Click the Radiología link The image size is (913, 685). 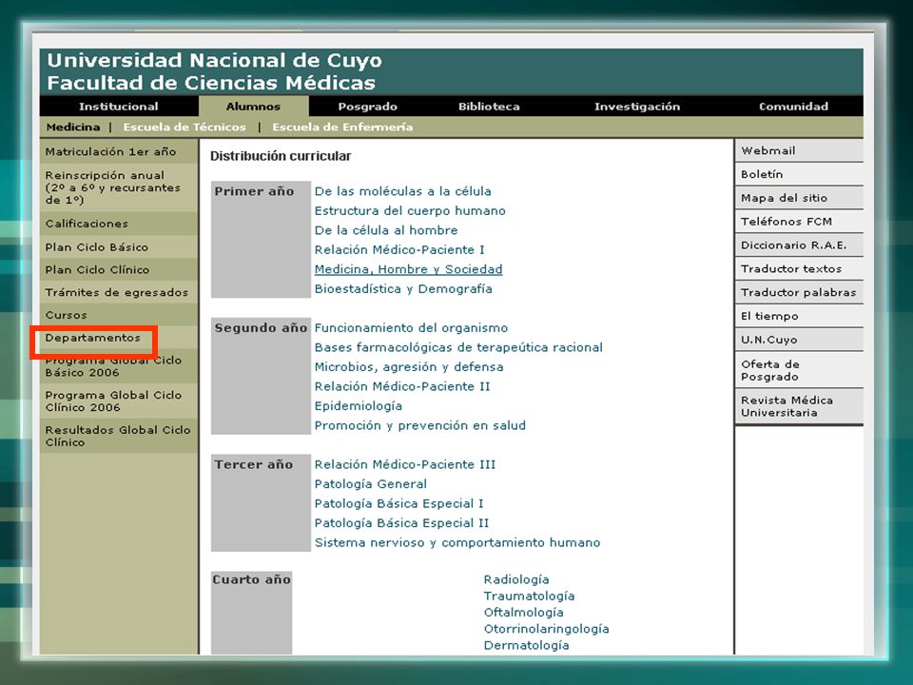point(516,579)
